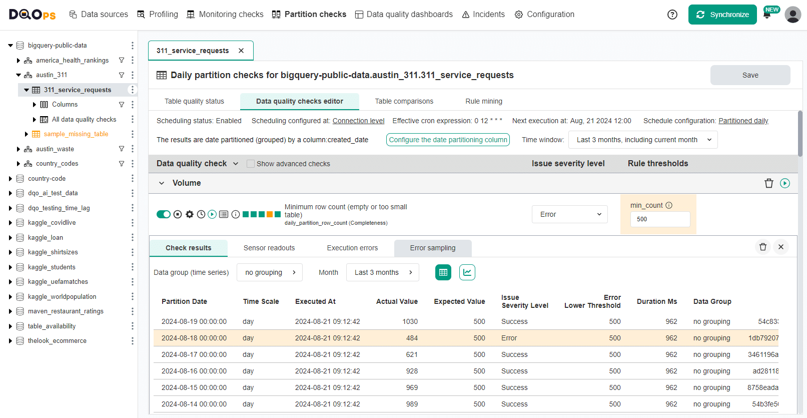This screenshot has width=807, height=418.
Task: Open the notifications bell
Action: coord(767,16)
